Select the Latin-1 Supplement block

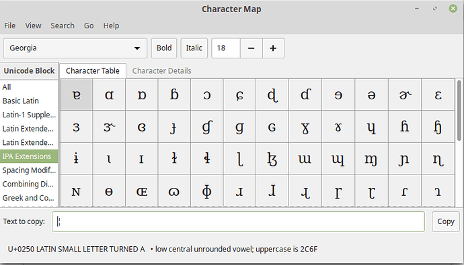(29, 115)
